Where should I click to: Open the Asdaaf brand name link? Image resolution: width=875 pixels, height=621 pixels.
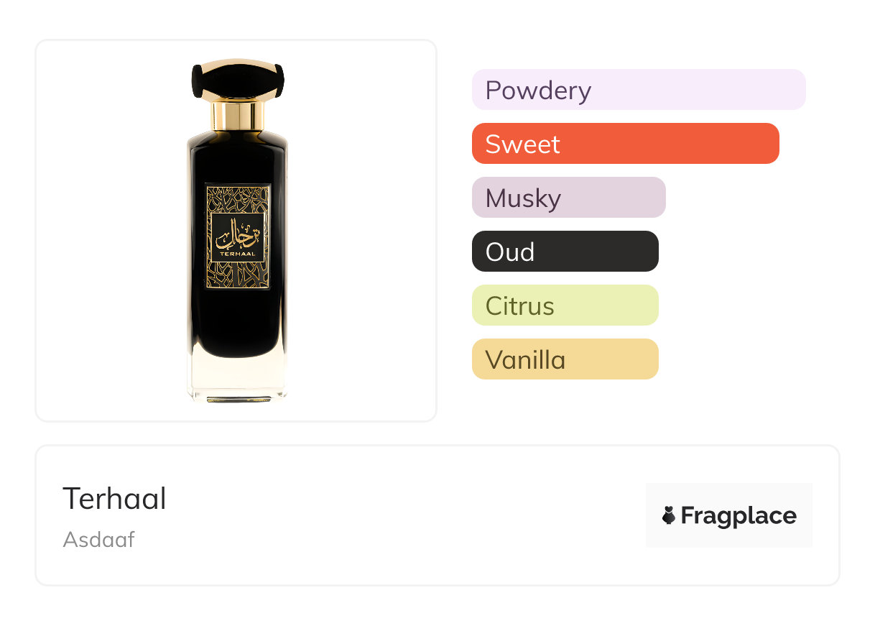[99, 540]
